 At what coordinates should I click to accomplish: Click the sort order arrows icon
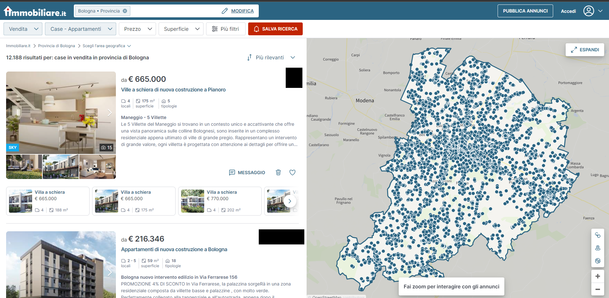tap(249, 57)
